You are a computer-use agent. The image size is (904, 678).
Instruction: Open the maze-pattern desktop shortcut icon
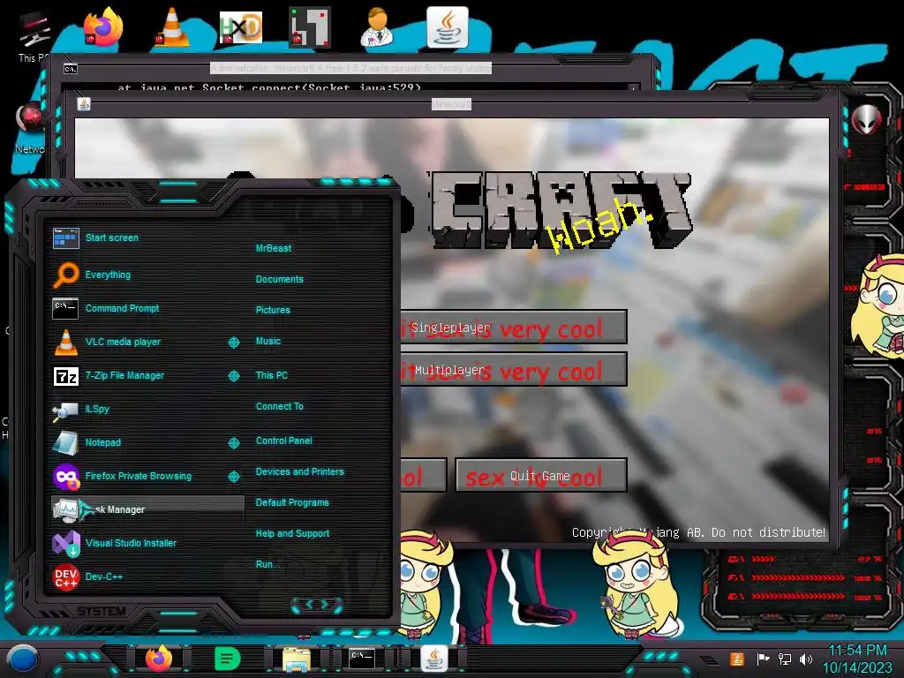coord(310,26)
